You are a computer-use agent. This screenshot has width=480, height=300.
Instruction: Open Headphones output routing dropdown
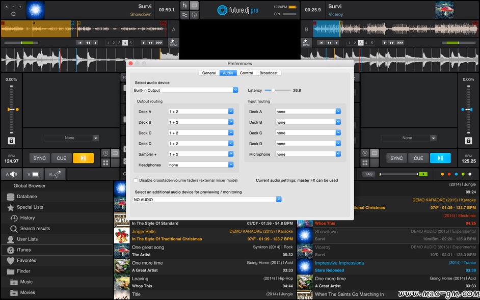click(201, 165)
